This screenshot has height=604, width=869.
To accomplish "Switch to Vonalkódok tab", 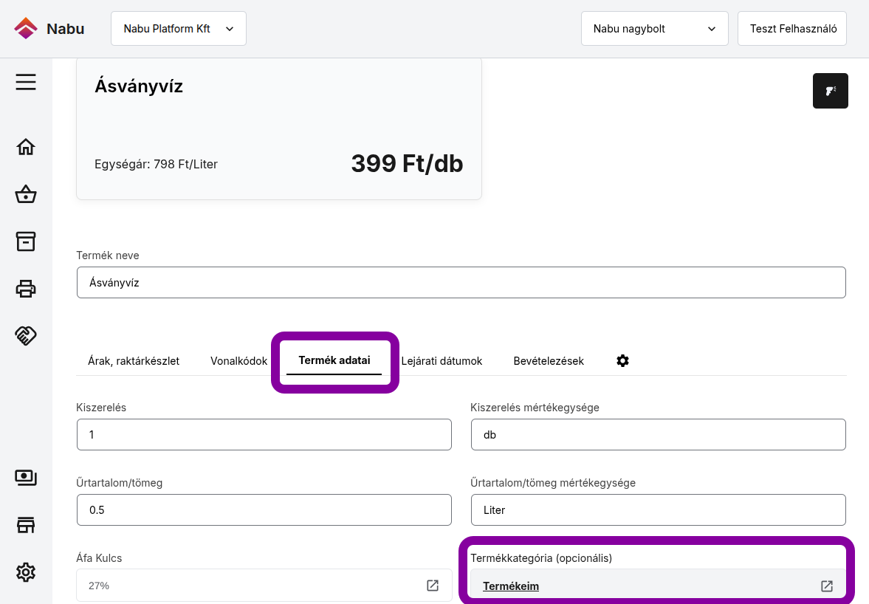I will tap(239, 361).
